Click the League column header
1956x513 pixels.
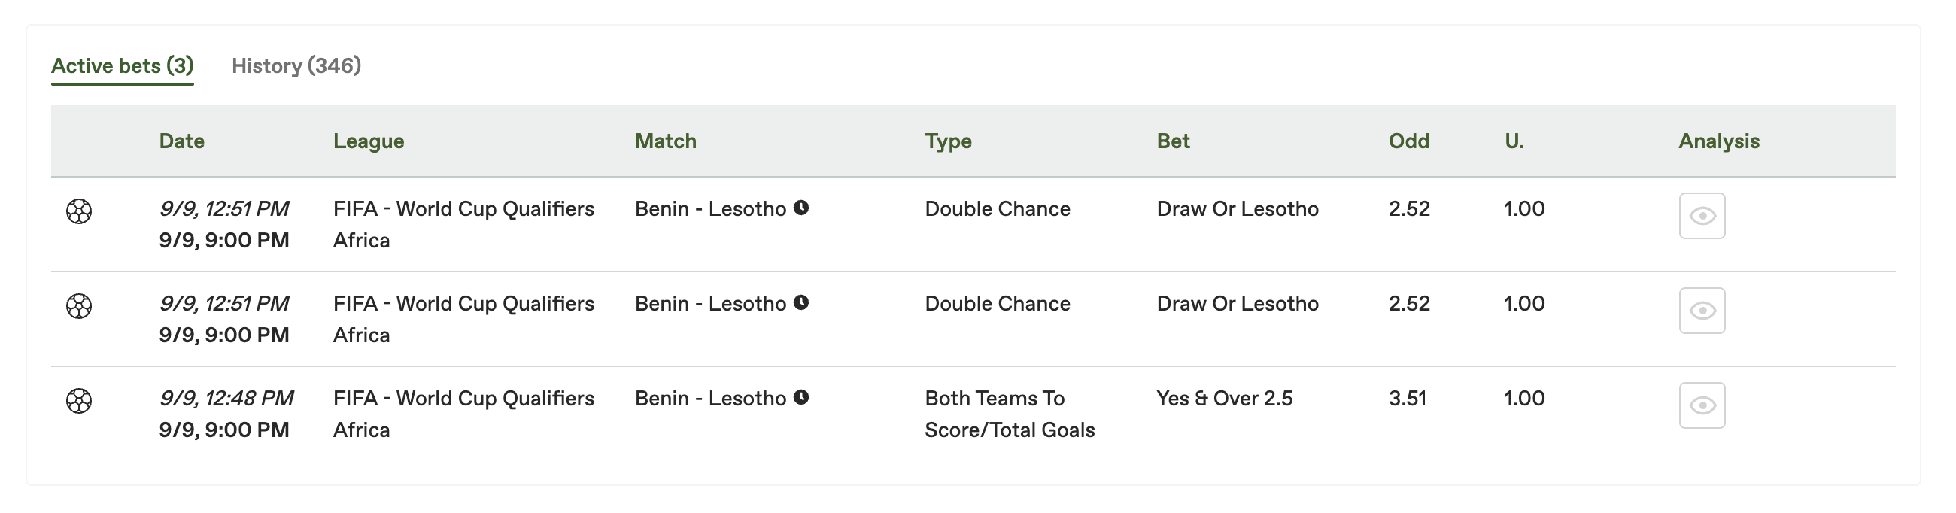(369, 141)
